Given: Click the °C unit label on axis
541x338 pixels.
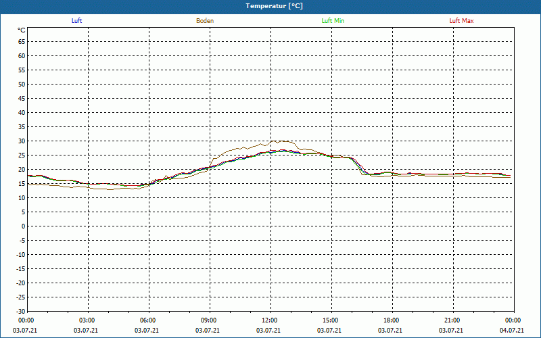Looking at the screenshot, I should tap(22, 30).
